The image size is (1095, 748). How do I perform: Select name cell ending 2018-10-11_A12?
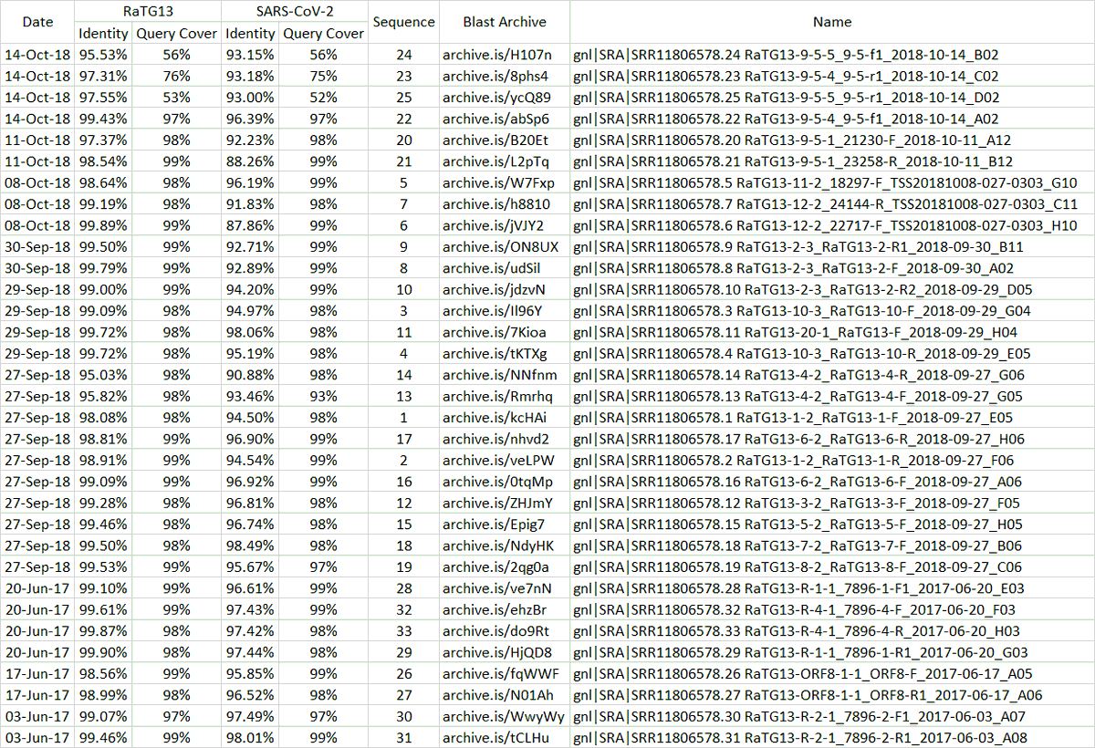point(832,140)
